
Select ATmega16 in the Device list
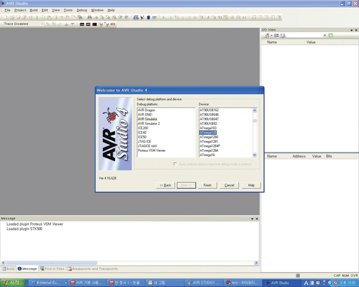tap(207, 155)
